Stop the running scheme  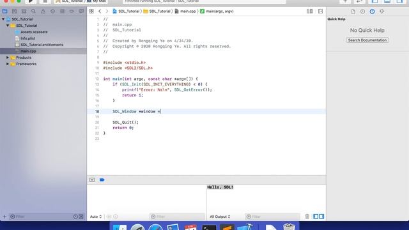(x=45, y=1)
